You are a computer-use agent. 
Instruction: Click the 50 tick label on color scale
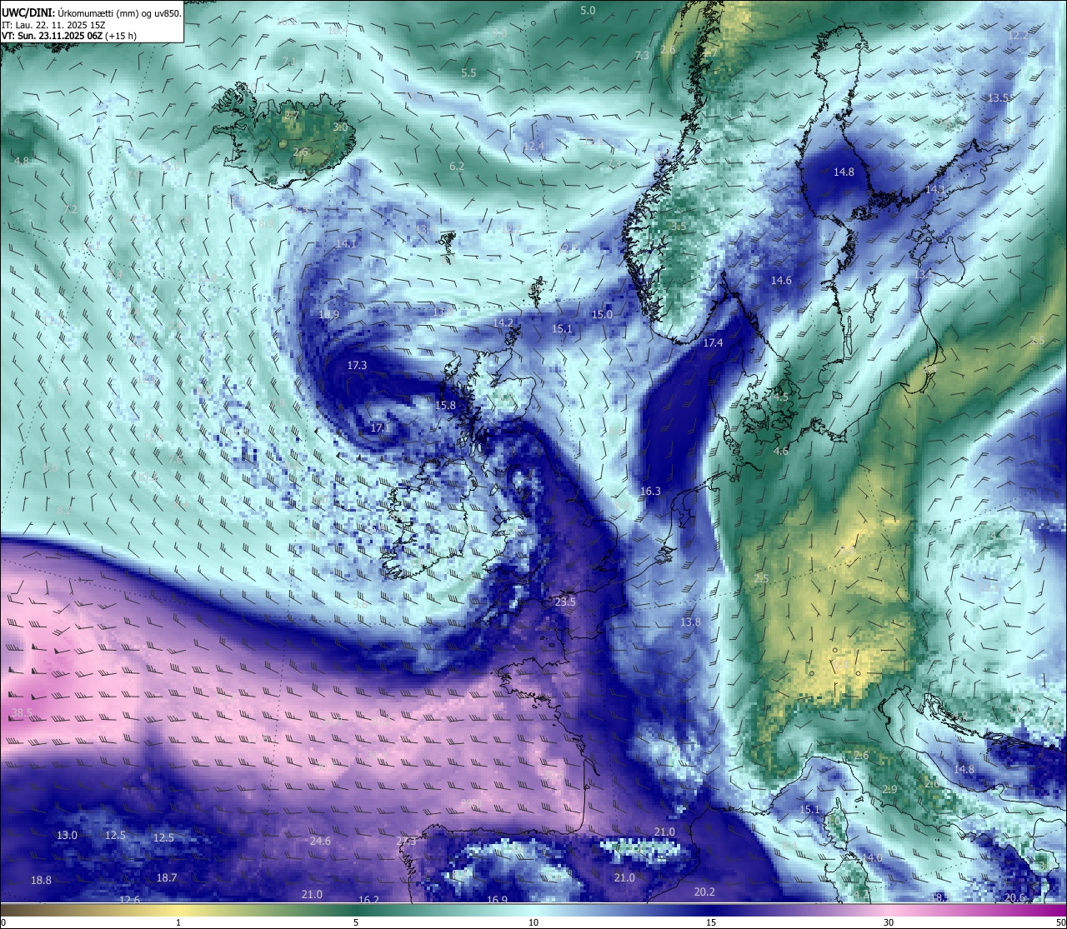pyautogui.click(x=1059, y=922)
